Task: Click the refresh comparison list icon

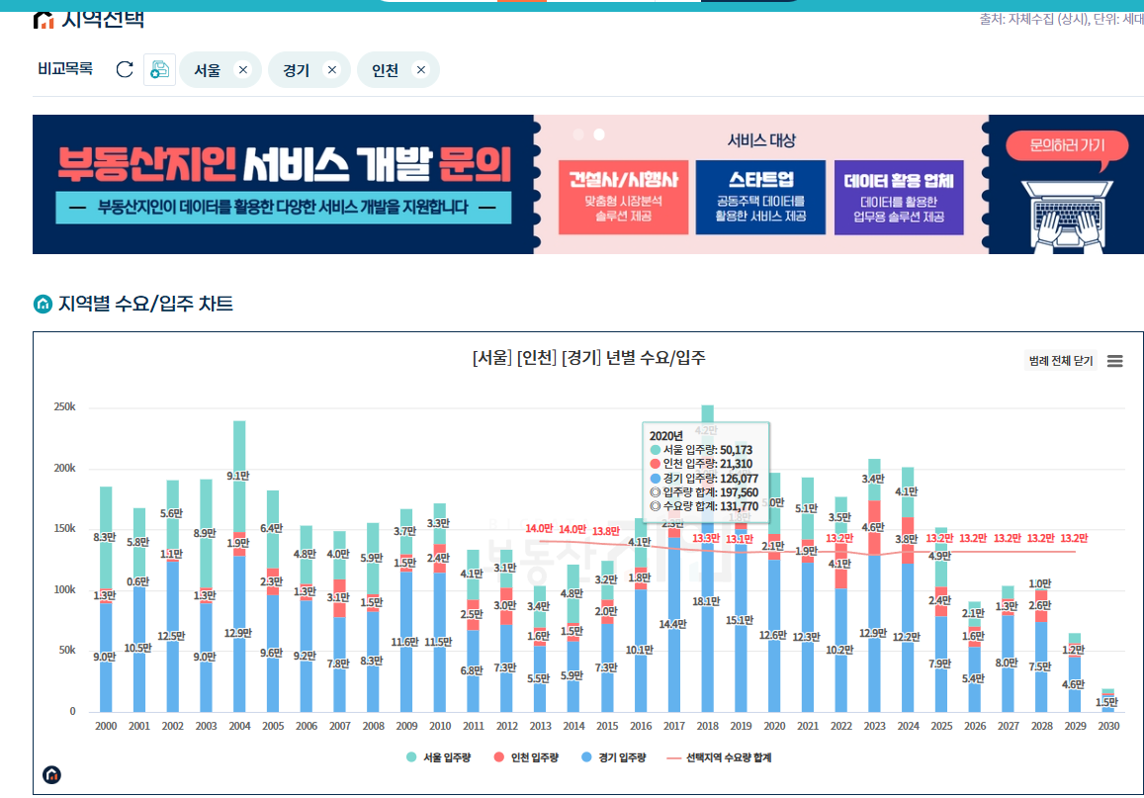Action: coord(125,69)
